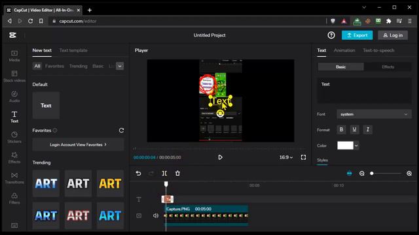419x235 pixels.
Task: Click the text content input field
Action: (x=364, y=90)
